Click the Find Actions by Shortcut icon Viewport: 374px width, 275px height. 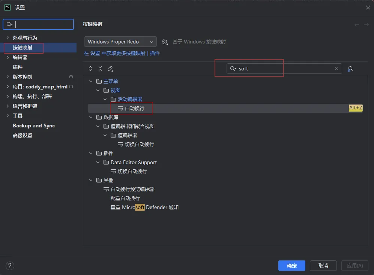coord(350,69)
